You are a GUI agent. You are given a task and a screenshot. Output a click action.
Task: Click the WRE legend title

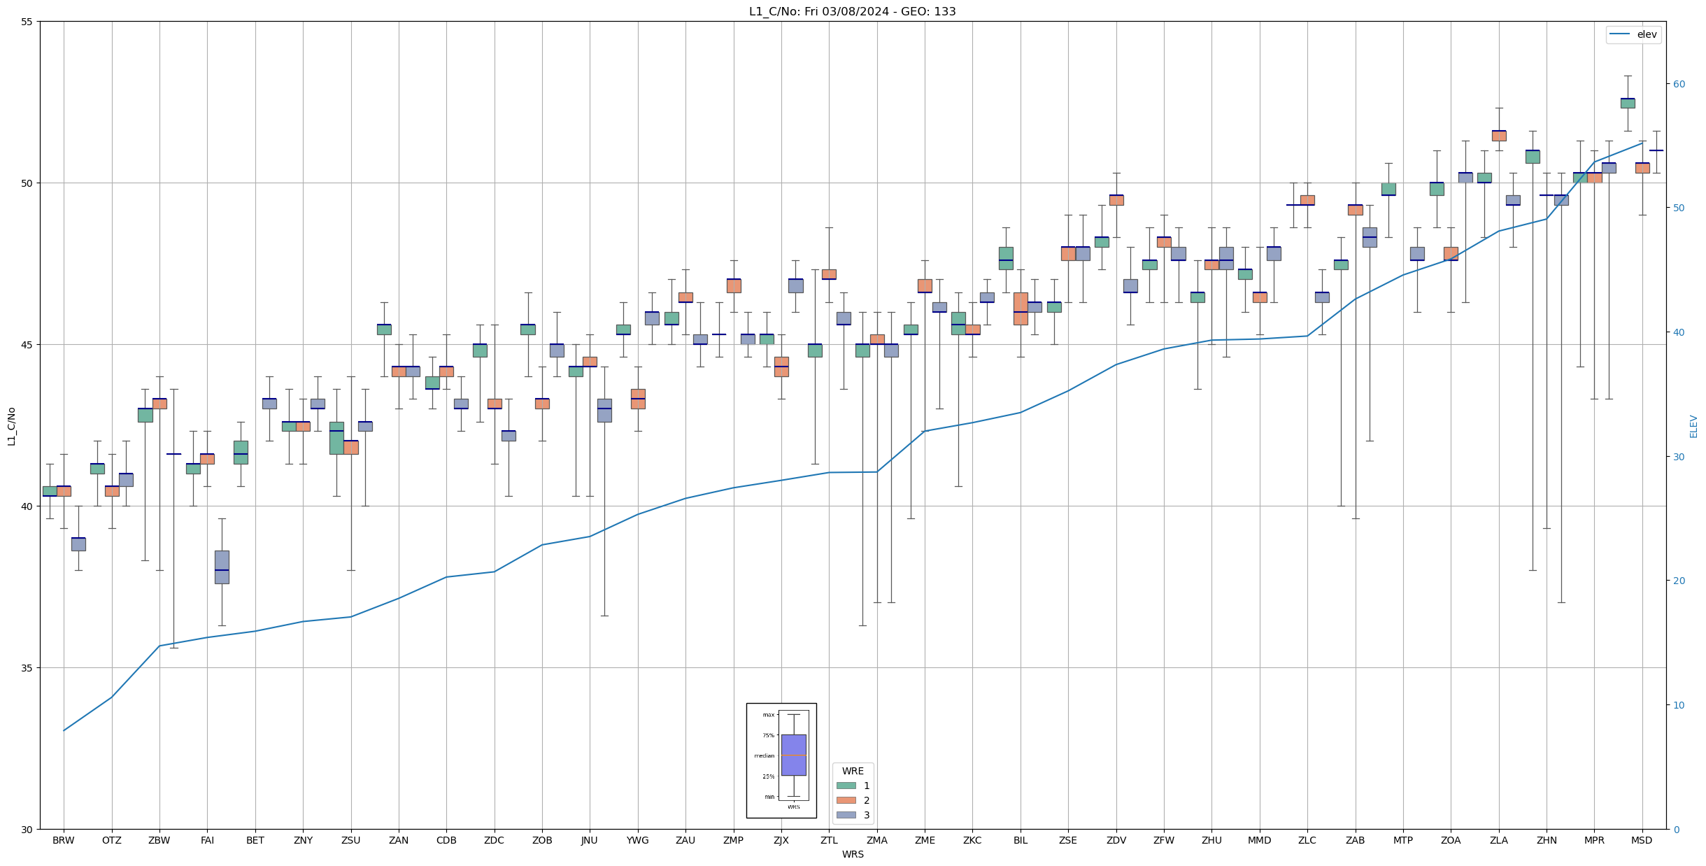[x=852, y=771]
